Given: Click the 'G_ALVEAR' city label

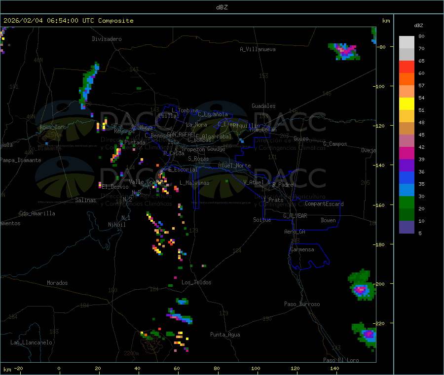Looking at the screenshot, I should click(295, 216).
